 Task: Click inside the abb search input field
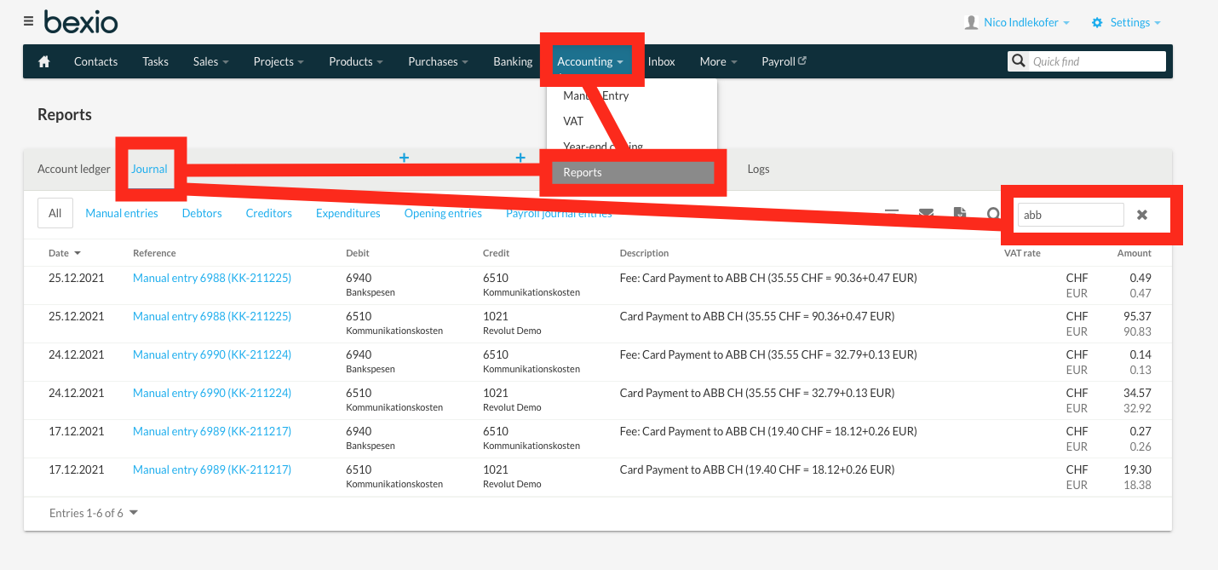[x=1070, y=214]
